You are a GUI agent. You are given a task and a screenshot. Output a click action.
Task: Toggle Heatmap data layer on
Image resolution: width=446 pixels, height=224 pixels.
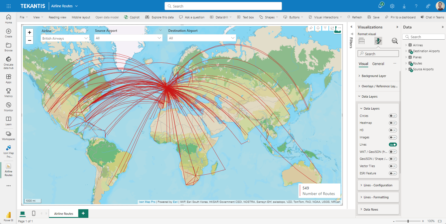click(393, 123)
